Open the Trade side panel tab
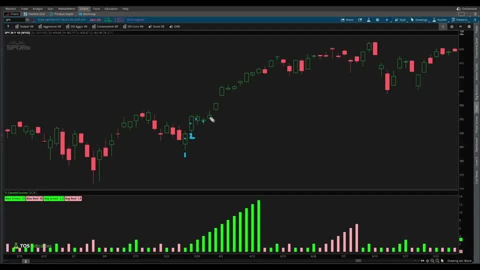This screenshot has width=480, height=270. point(476,29)
